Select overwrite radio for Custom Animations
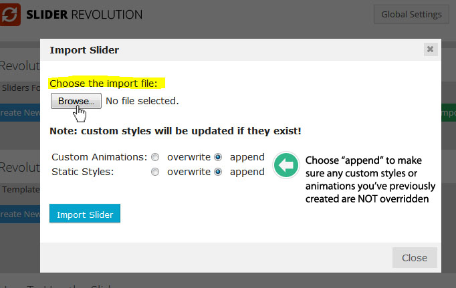The height and width of the screenshot is (288, 456). coord(155,158)
